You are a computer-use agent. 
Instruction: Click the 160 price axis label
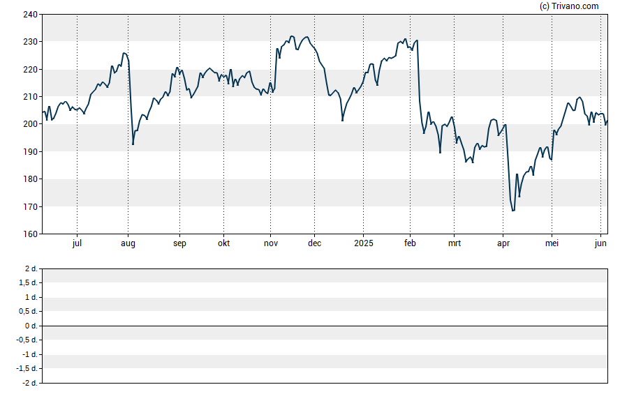pyautogui.click(x=31, y=234)
